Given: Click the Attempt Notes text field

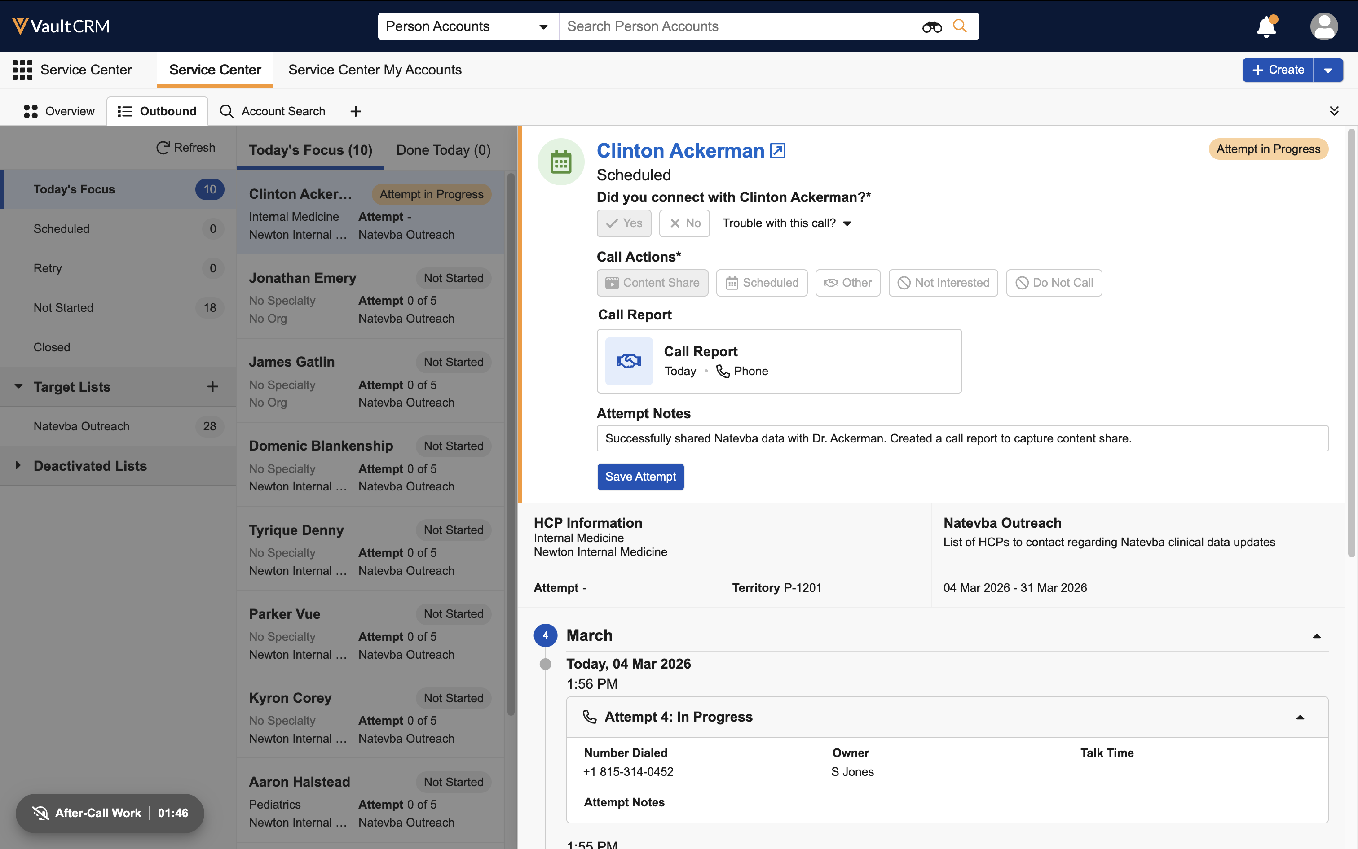Looking at the screenshot, I should click(962, 438).
